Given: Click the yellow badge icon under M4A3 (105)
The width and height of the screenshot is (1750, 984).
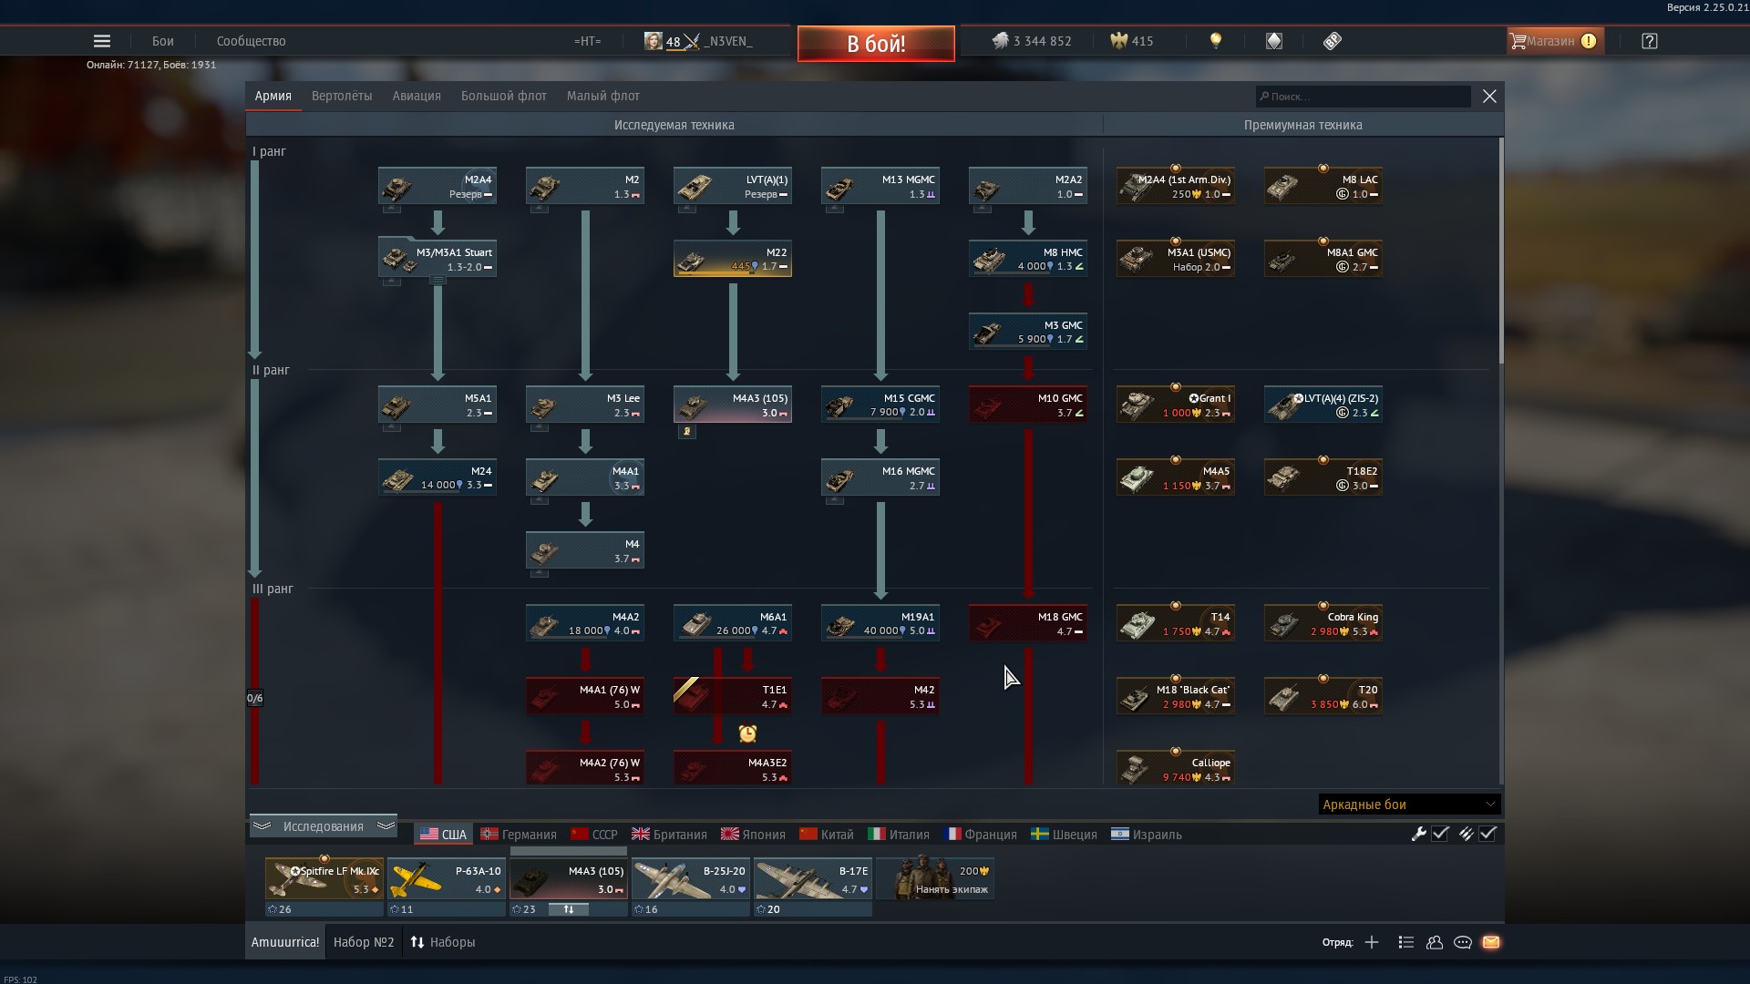Looking at the screenshot, I should pos(687,431).
